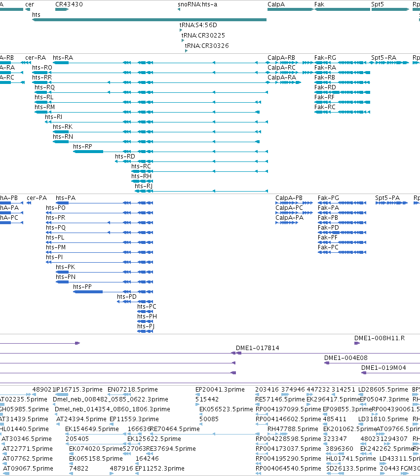
Task: Select the DME1-004E08 clone label
Action: coord(346,358)
